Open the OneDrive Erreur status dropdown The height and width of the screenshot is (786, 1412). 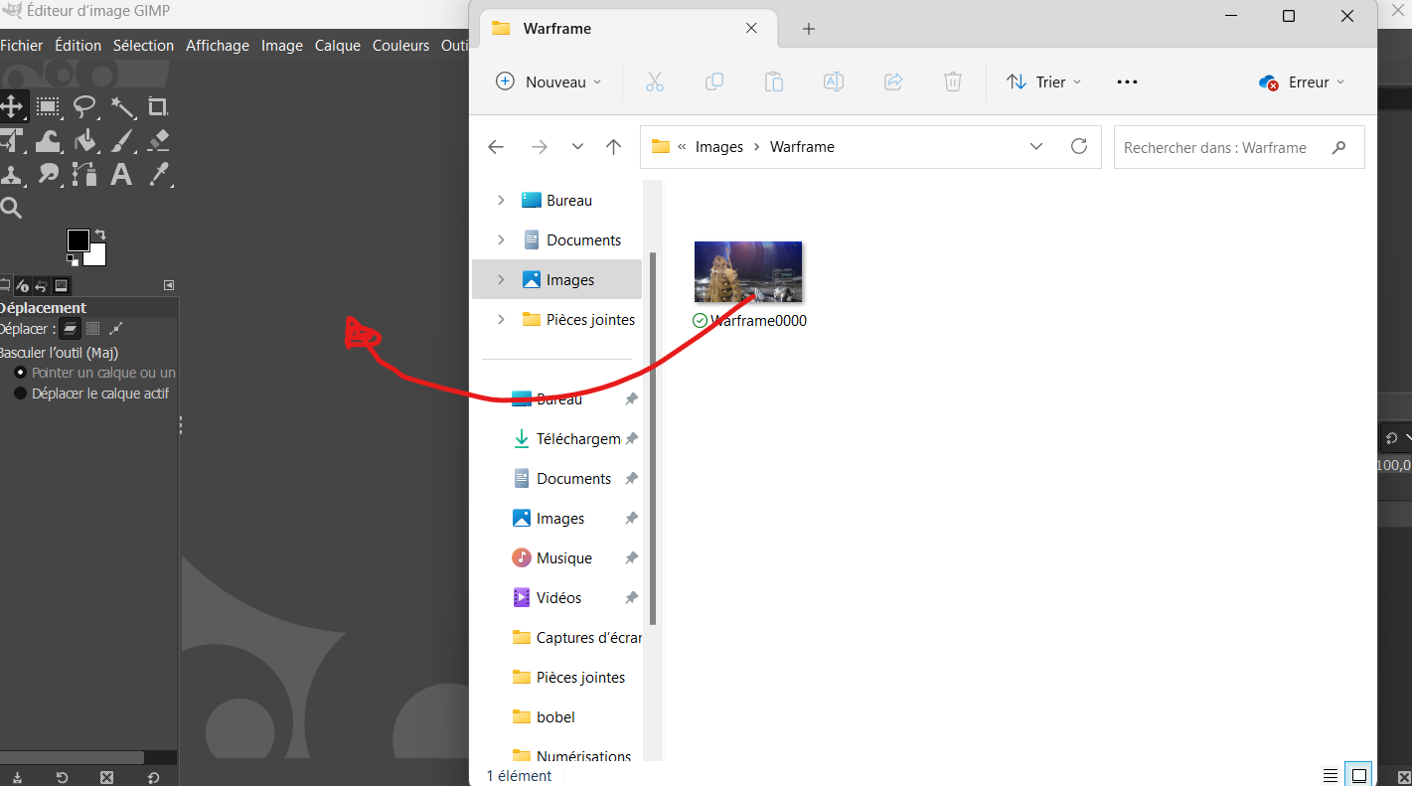tap(1301, 82)
